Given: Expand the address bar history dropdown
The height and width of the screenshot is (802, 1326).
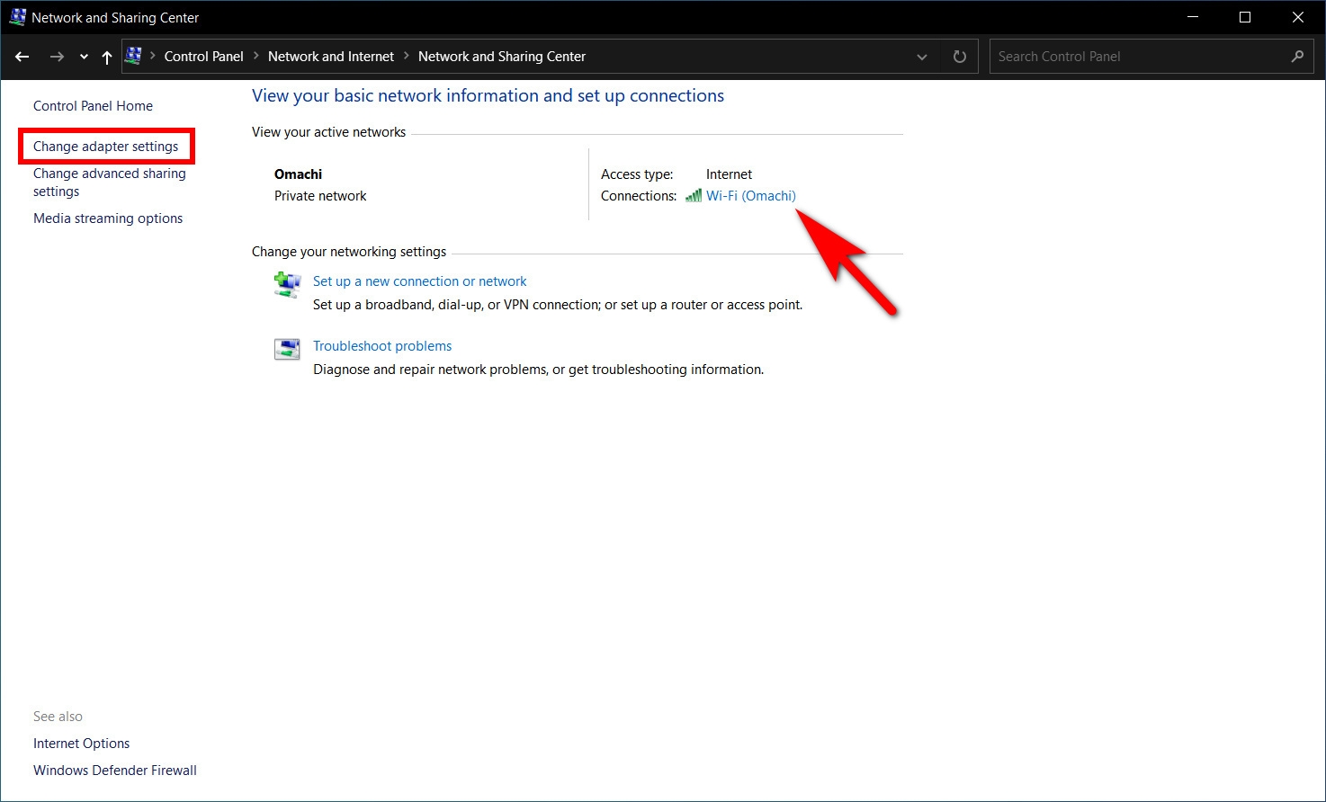Looking at the screenshot, I should point(922,57).
